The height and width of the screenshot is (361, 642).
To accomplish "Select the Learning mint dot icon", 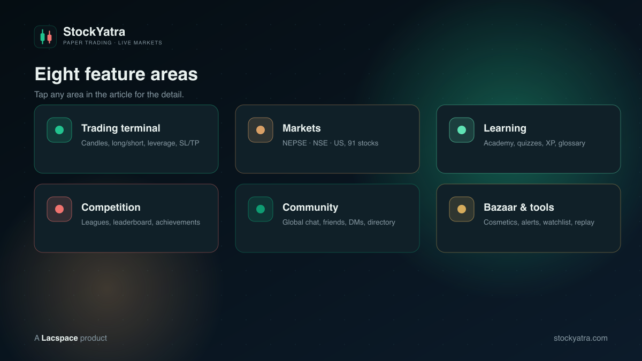I will [x=462, y=130].
